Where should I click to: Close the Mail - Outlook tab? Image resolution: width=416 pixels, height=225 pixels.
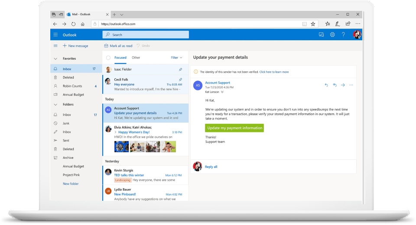point(107,15)
